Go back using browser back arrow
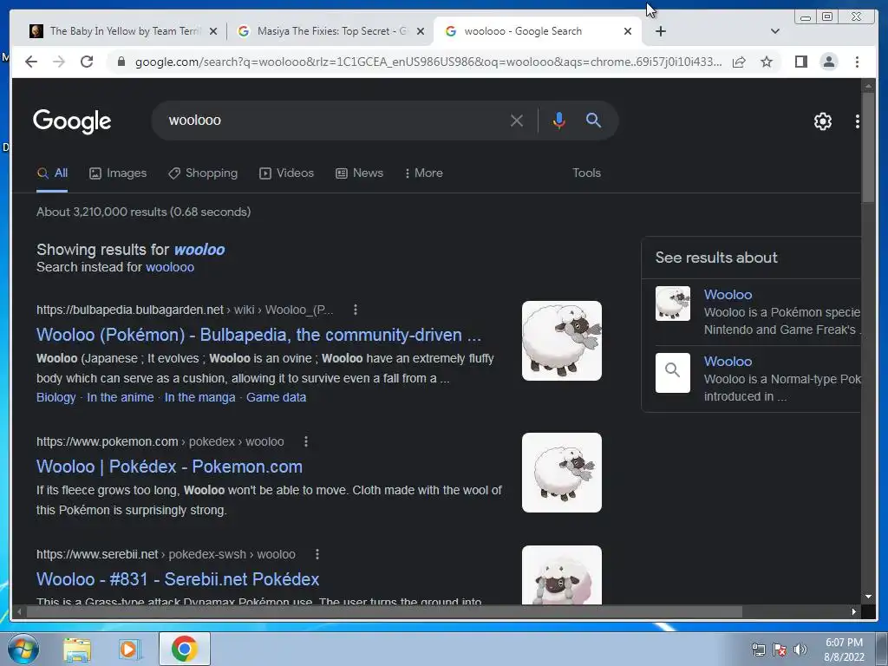Screen dimensions: 888x666 click(31, 62)
